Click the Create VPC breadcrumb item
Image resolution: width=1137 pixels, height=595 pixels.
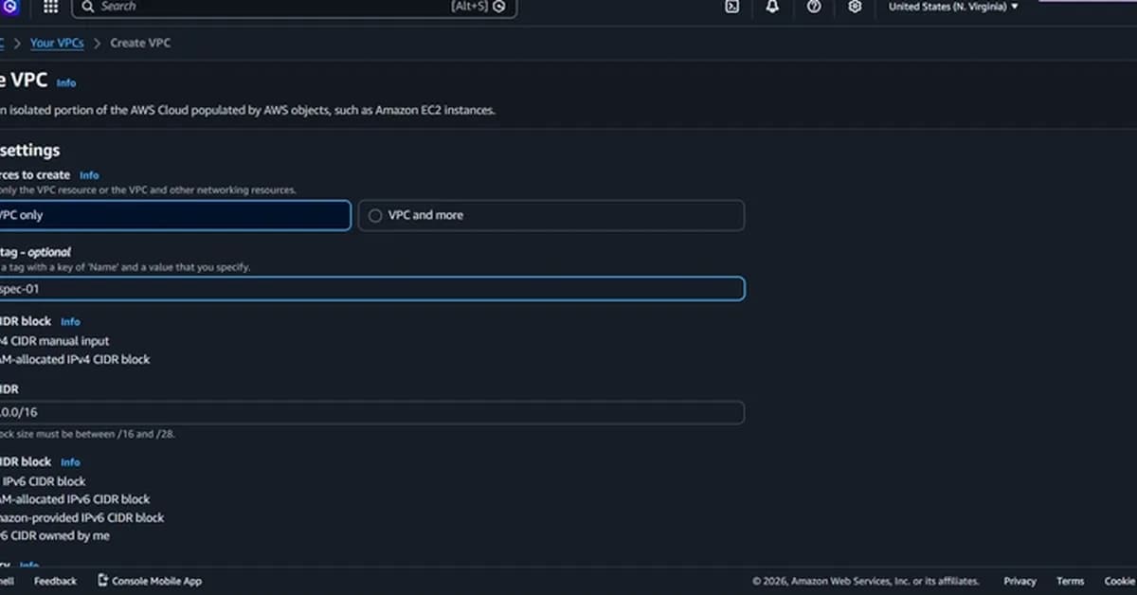[x=140, y=43]
